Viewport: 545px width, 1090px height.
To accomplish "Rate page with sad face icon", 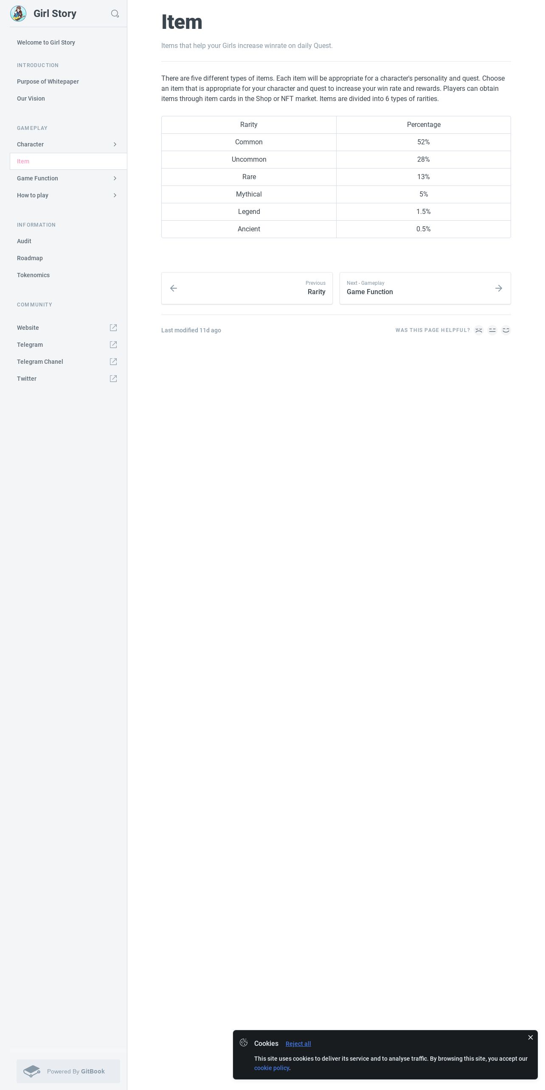I will point(479,330).
